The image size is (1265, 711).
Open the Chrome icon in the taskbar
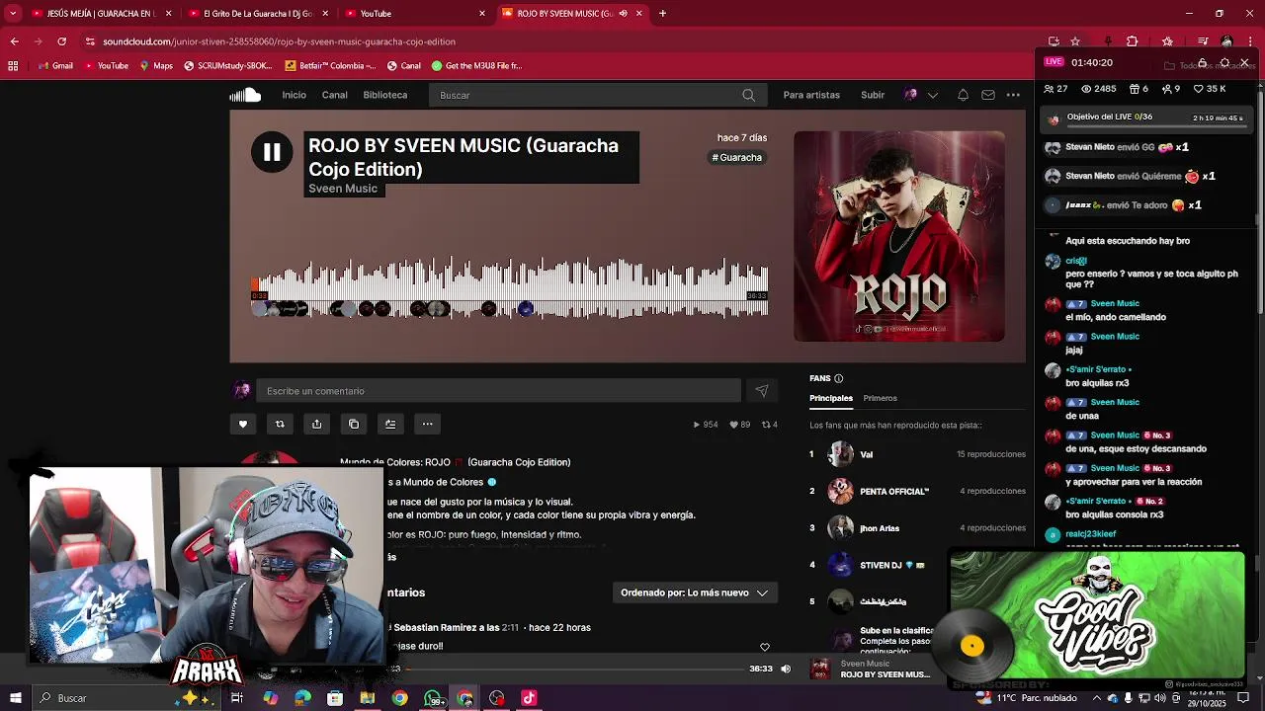(x=399, y=698)
